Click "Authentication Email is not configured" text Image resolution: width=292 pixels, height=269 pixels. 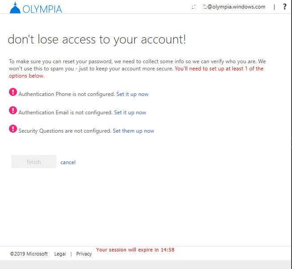pos(65,113)
